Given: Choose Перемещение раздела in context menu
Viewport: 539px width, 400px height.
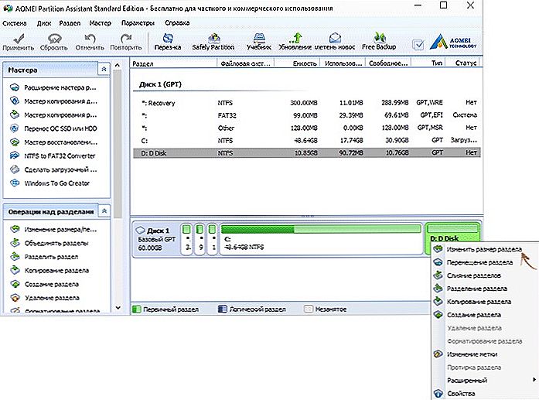Looking at the screenshot, I should tap(485, 262).
